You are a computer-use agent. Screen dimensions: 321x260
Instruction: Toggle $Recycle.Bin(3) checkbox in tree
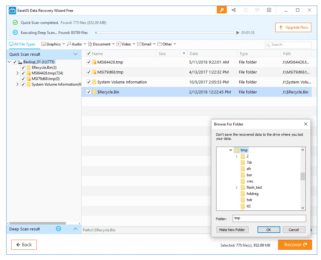pos(23,68)
